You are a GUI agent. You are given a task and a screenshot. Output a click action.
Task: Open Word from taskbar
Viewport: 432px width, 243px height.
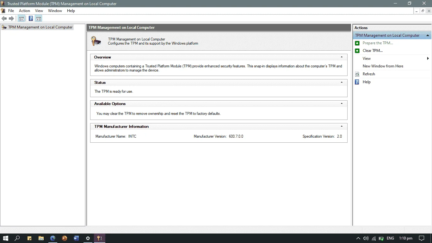coord(76,238)
